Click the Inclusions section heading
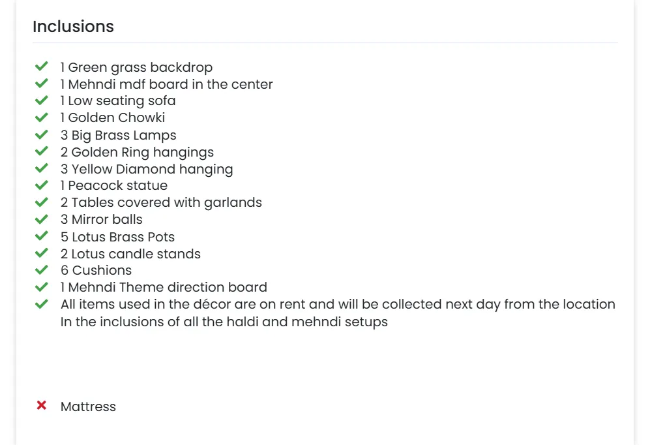Screen dimensions: 650x445 [x=73, y=27]
